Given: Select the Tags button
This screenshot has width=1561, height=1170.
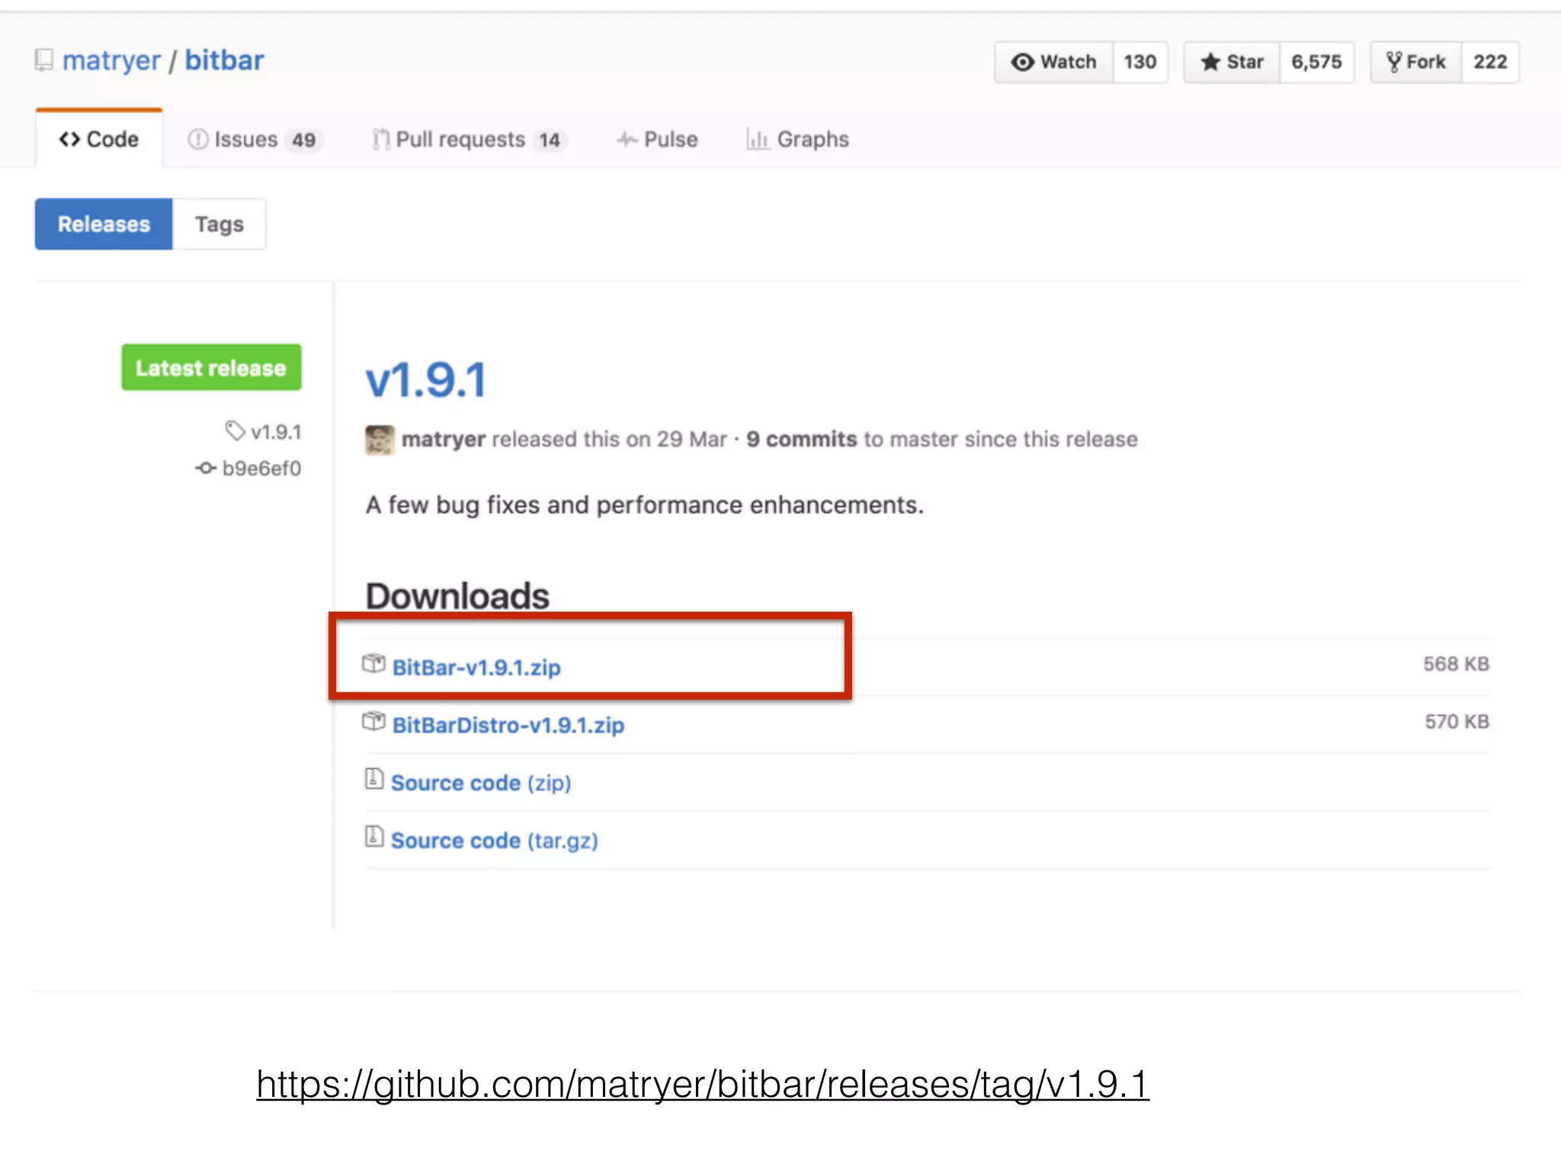Looking at the screenshot, I should [x=220, y=224].
